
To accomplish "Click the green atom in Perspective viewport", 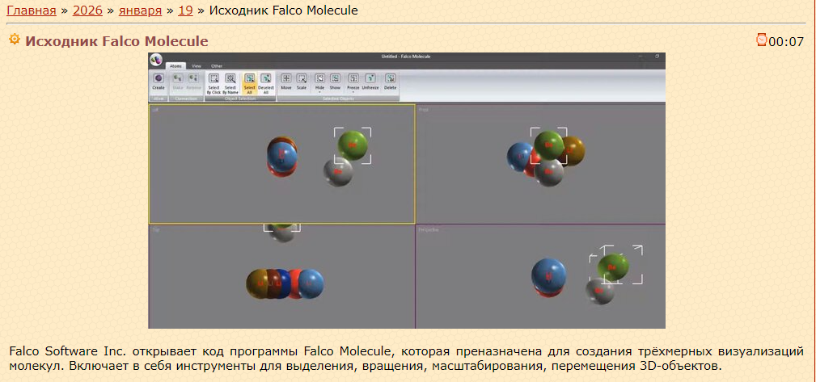I will [x=613, y=266].
